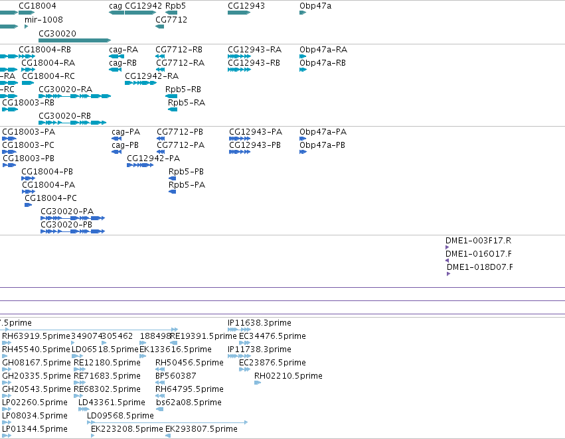565x439 pixels.
Task: Click protein CG18004-PA
Action: 48,185
